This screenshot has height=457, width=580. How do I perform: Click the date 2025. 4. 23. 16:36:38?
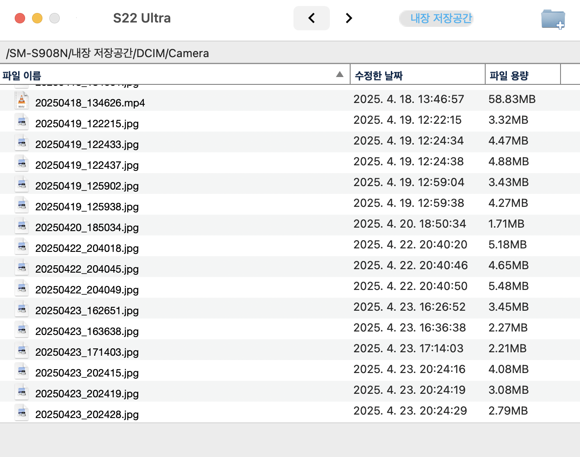point(410,328)
